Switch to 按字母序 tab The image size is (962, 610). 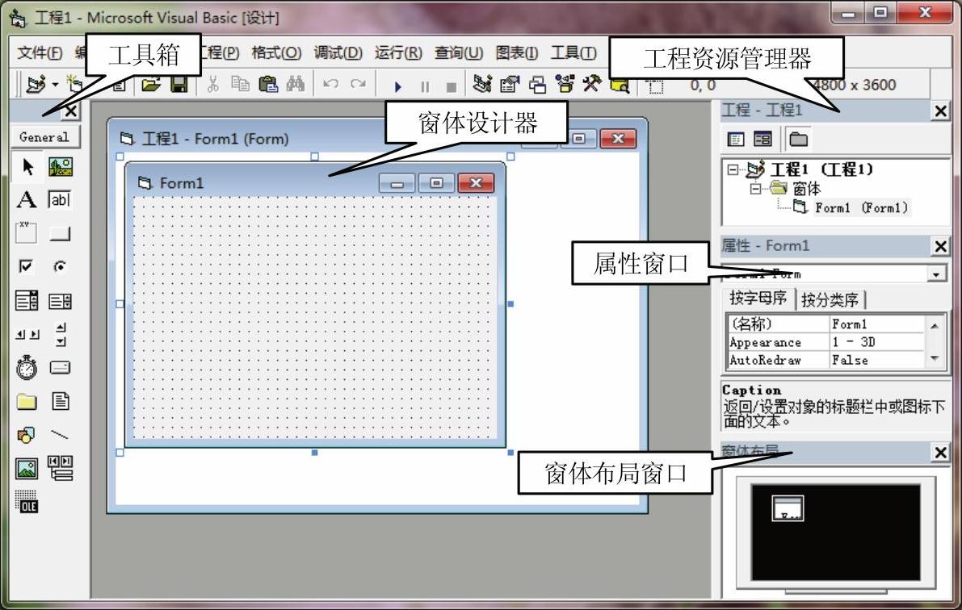[758, 299]
